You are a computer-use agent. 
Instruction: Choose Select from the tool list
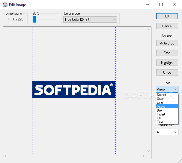(167, 95)
